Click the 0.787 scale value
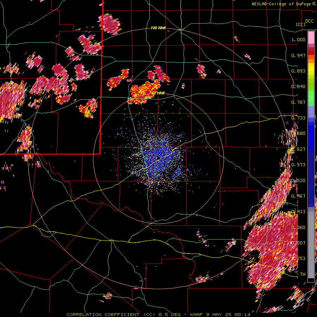317x317 pixels. click(x=298, y=102)
